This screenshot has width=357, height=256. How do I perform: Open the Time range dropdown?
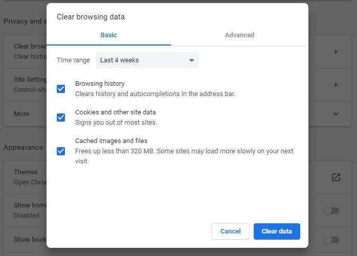click(x=147, y=60)
